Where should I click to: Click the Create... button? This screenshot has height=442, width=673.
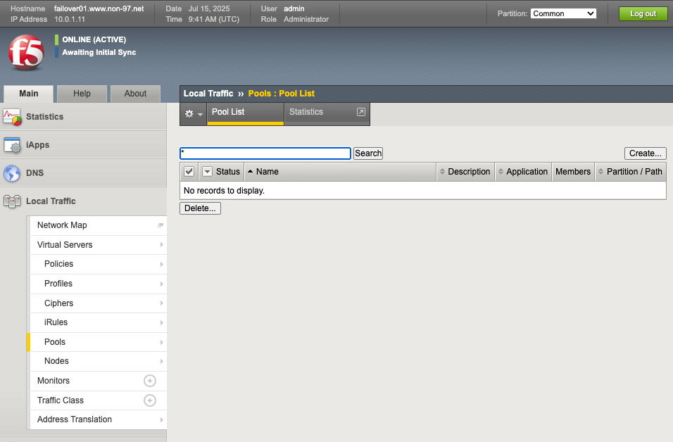pos(645,153)
